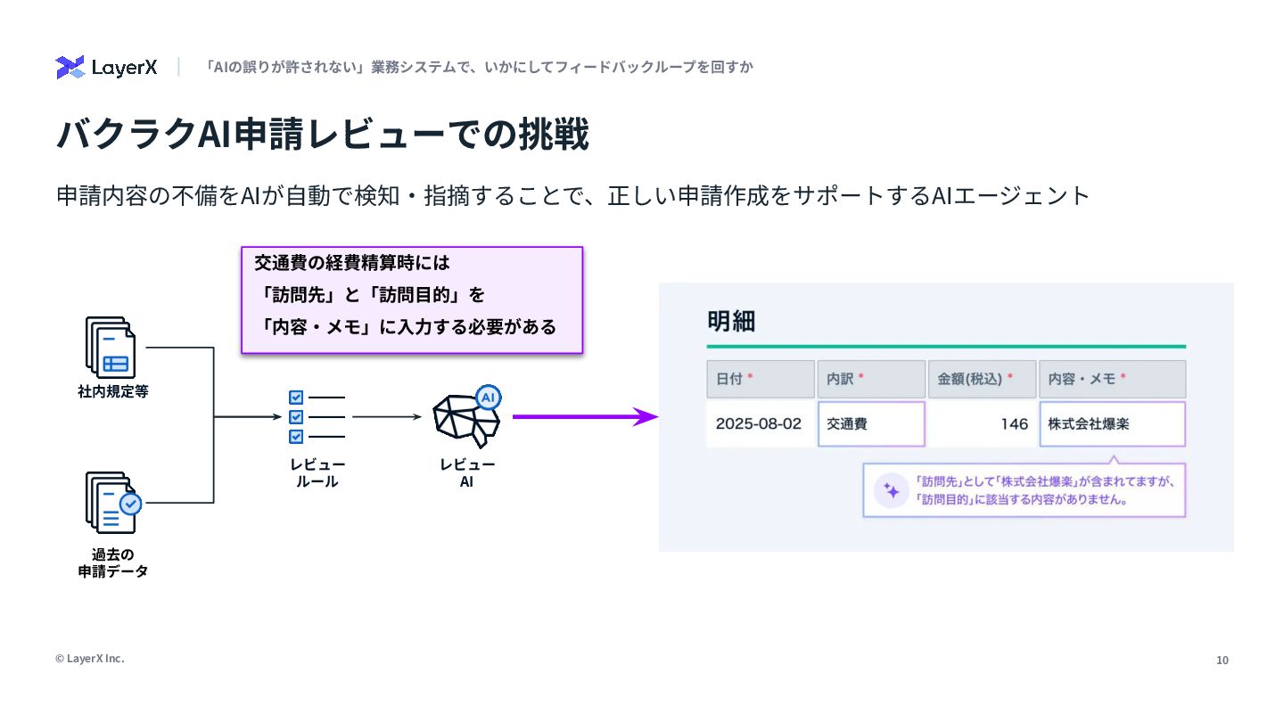
Task: Click the 株式会社爆楽 memo field
Action: coord(1113,424)
